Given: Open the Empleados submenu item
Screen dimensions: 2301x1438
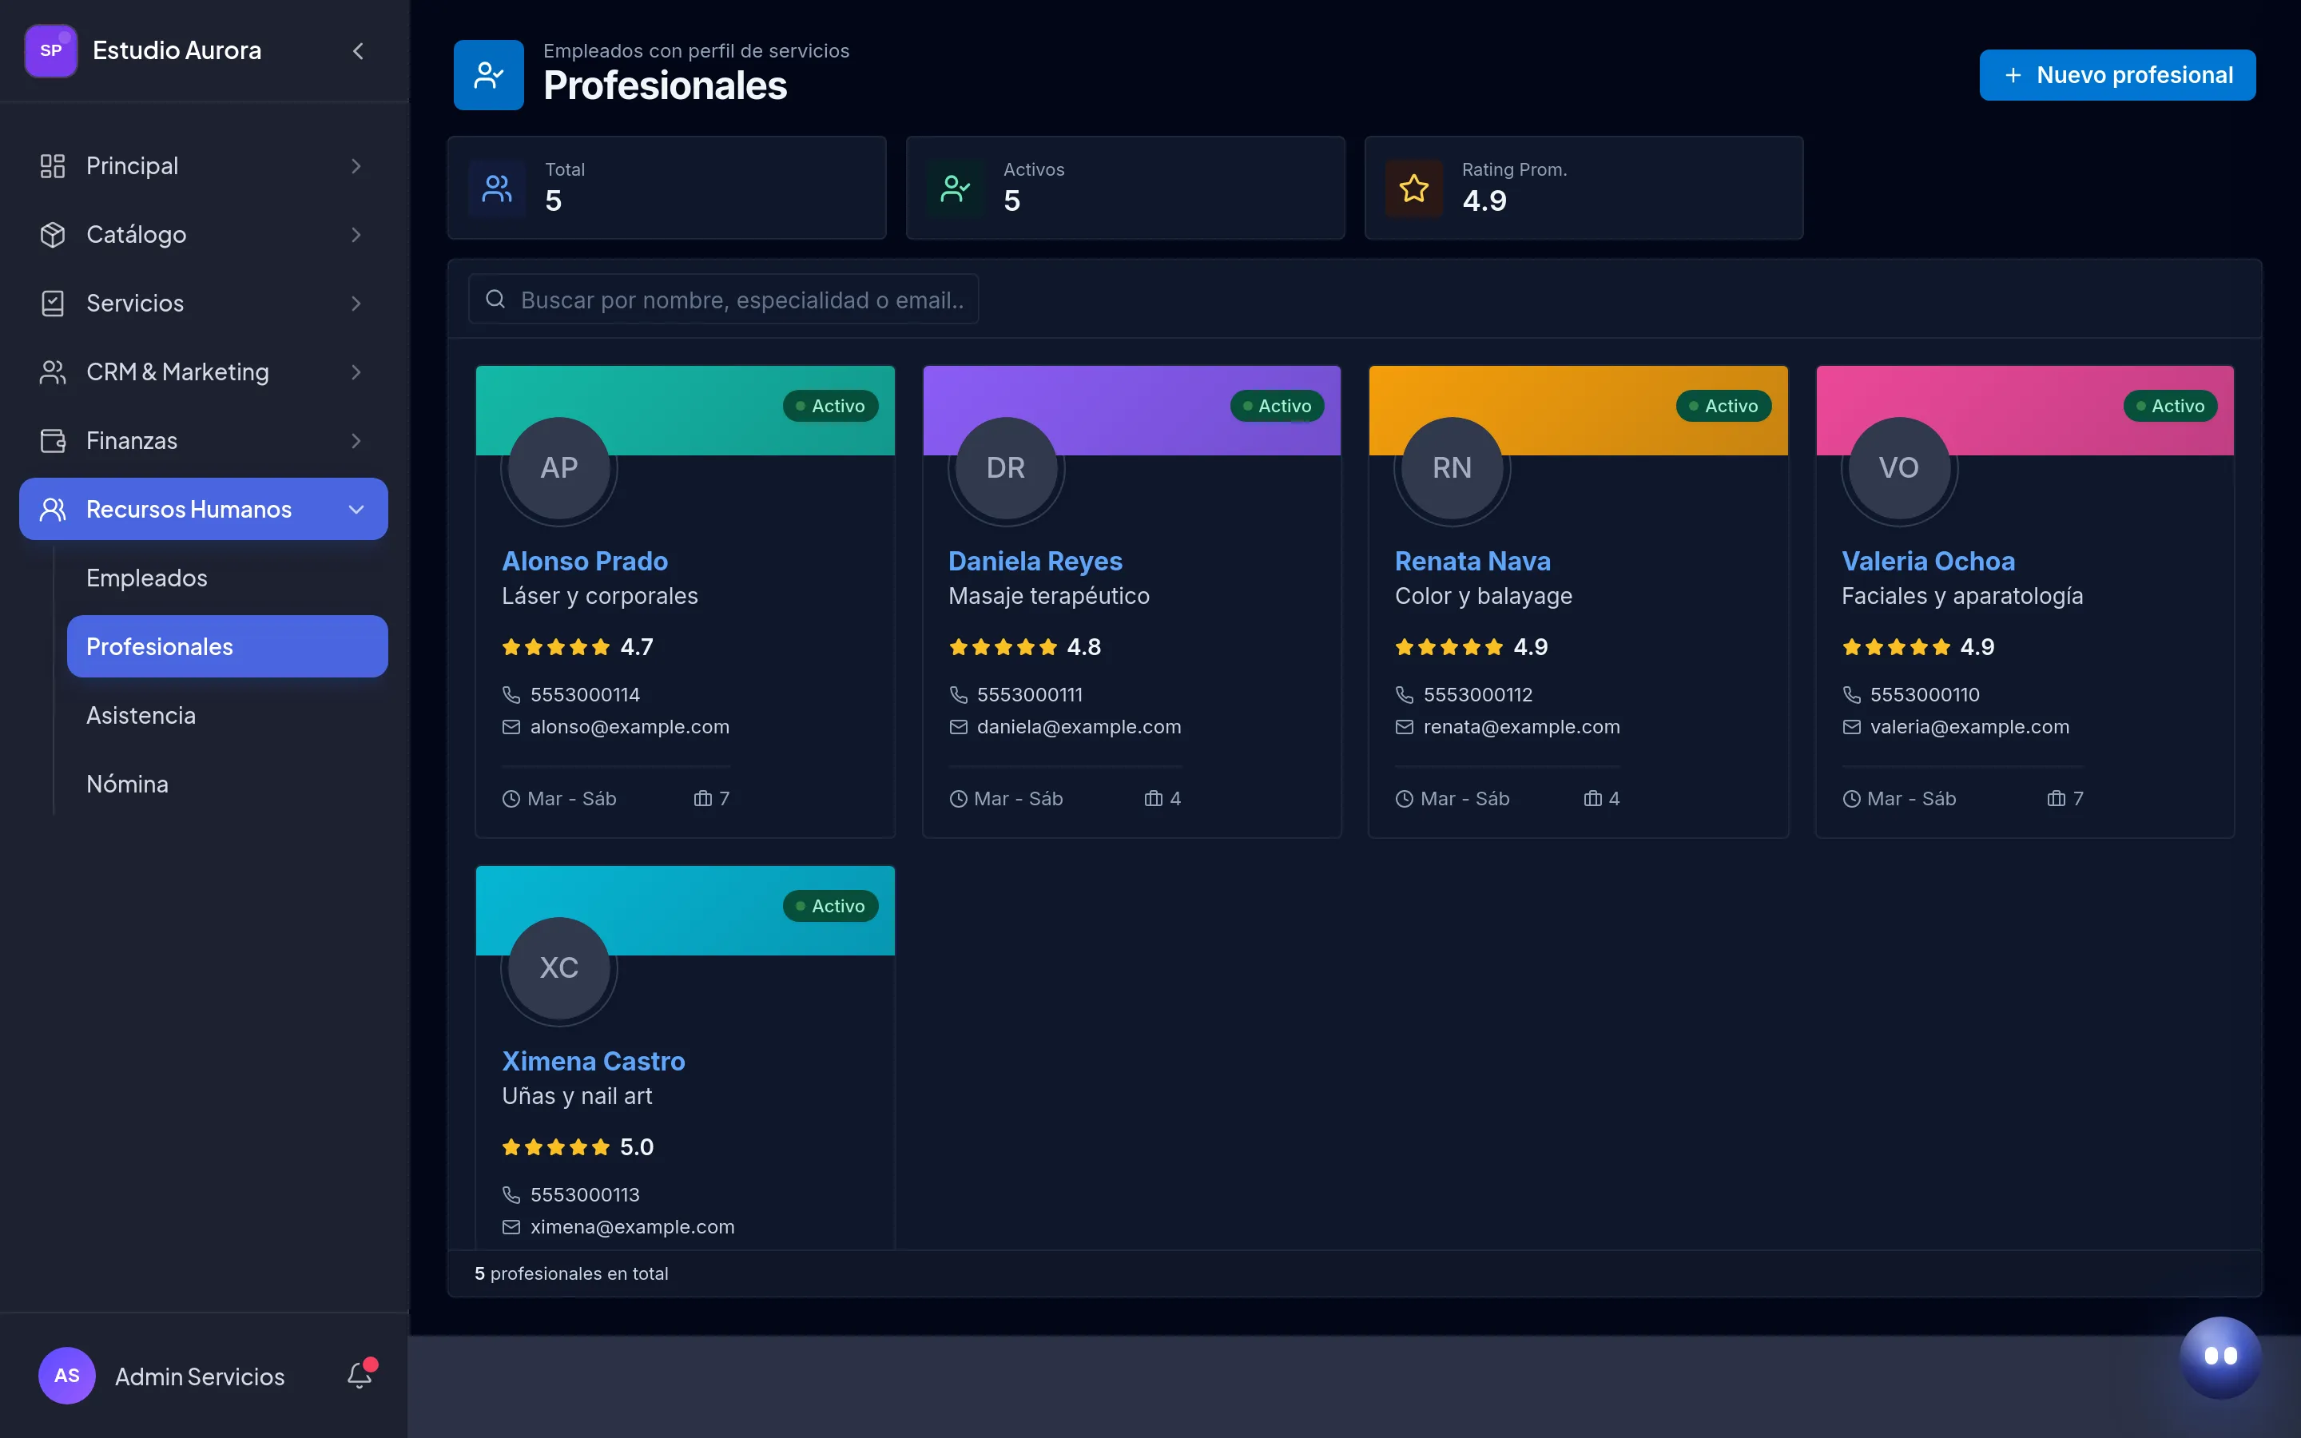Looking at the screenshot, I should tap(227, 578).
